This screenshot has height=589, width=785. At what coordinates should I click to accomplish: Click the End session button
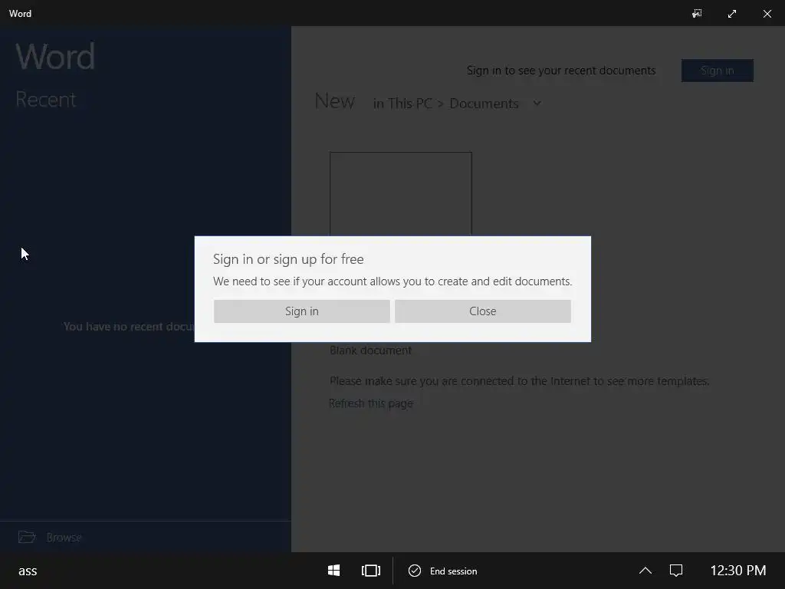[x=442, y=571]
